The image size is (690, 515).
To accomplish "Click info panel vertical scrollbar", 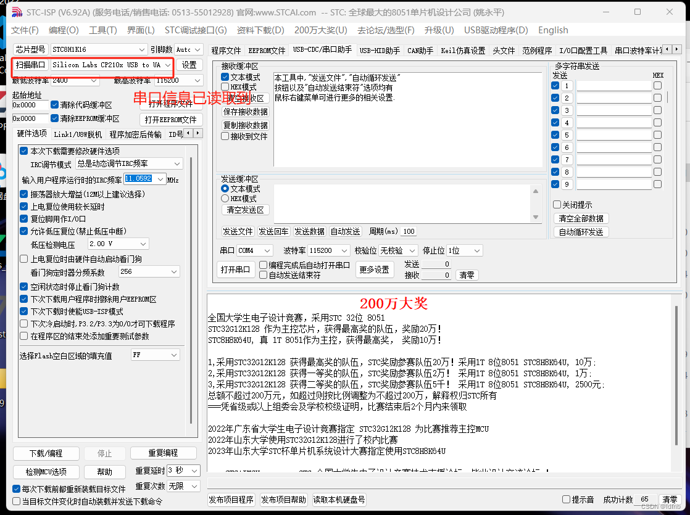I will coord(676,376).
